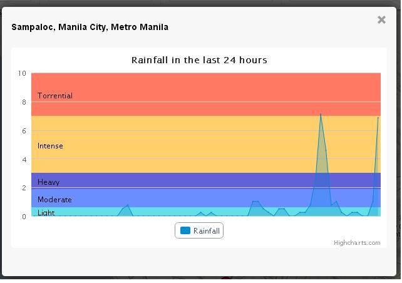
Task: Click the Light band label
Action: click(x=46, y=213)
